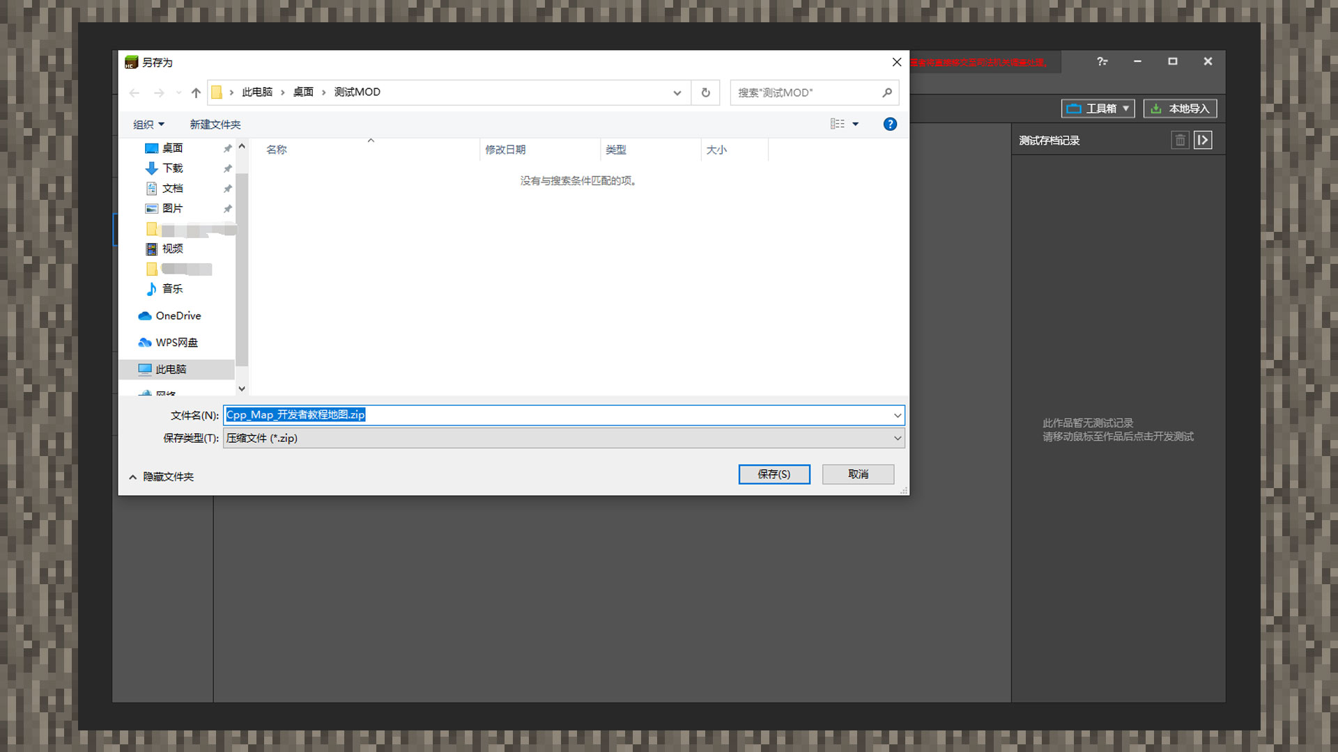The width and height of the screenshot is (1338, 752).
Task: Select 视频 in the navigation pane
Action: coord(172,249)
